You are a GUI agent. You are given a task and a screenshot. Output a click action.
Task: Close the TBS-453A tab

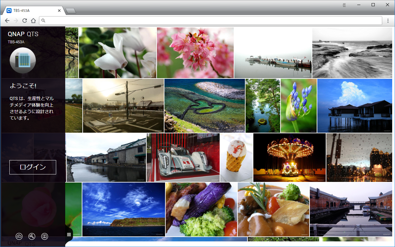click(59, 11)
